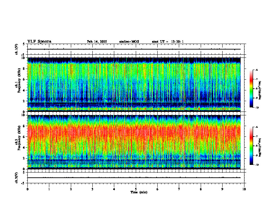
Task: Click the '10' tick on the time axis
Action: 244,189
